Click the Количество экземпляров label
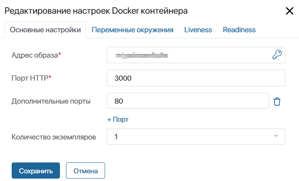The image size is (299, 181). [x=54, y=137]
